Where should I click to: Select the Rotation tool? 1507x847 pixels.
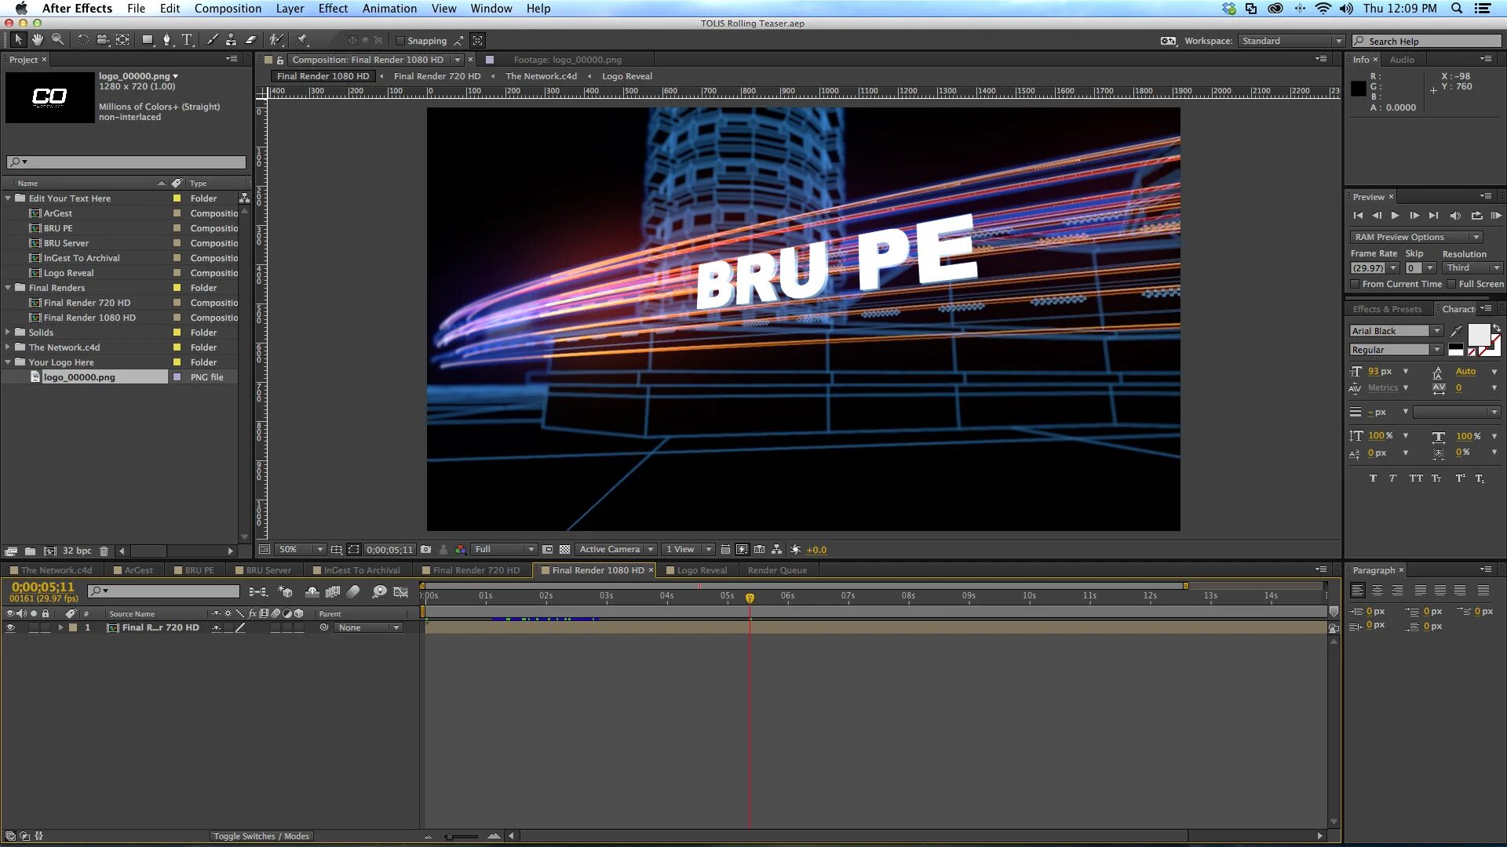[x=82, y=40]
